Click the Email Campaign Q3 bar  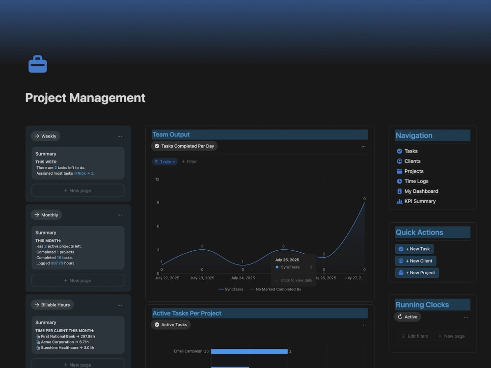249,351
